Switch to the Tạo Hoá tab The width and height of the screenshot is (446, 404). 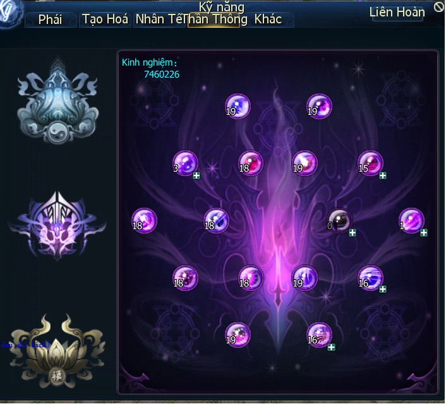click(x=105, y=20)
